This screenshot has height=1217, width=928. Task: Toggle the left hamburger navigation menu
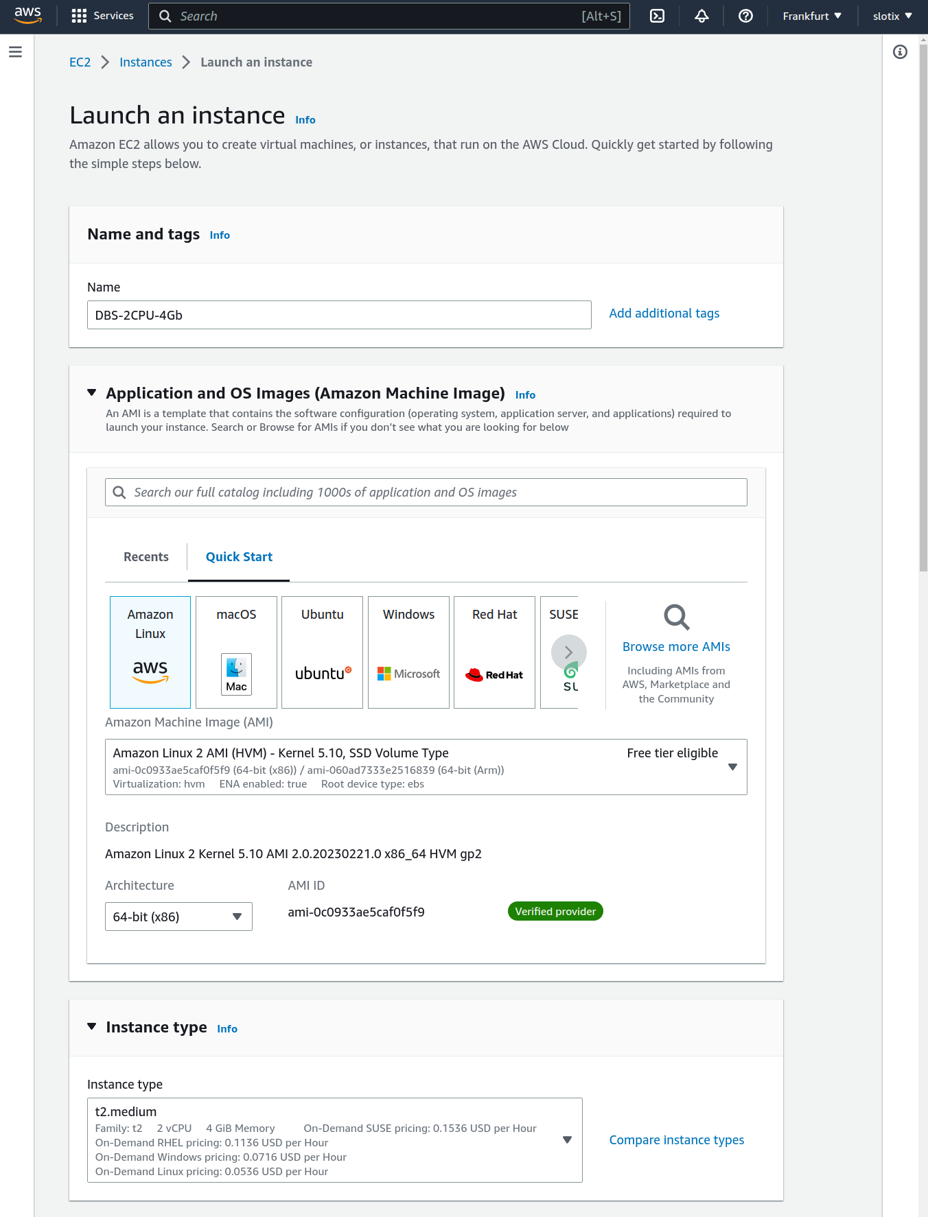15,52
